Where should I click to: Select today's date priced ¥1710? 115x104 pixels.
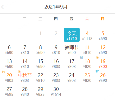[72, 35]
